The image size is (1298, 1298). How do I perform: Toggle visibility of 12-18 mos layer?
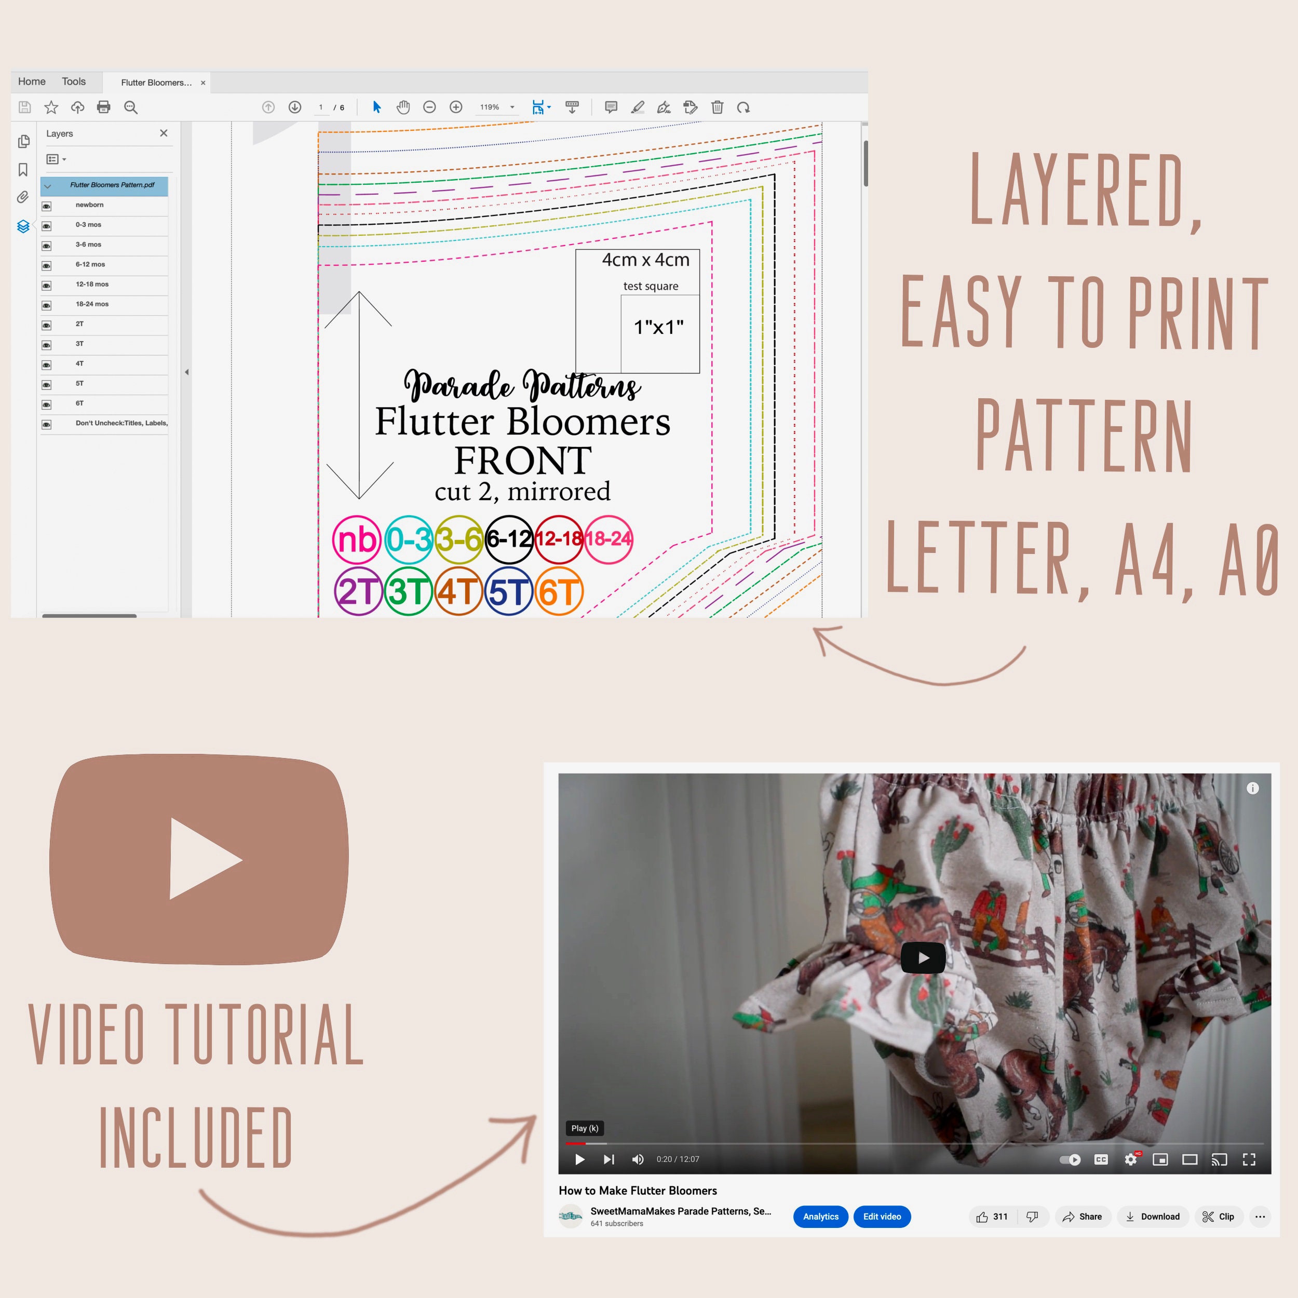(46, 285)
